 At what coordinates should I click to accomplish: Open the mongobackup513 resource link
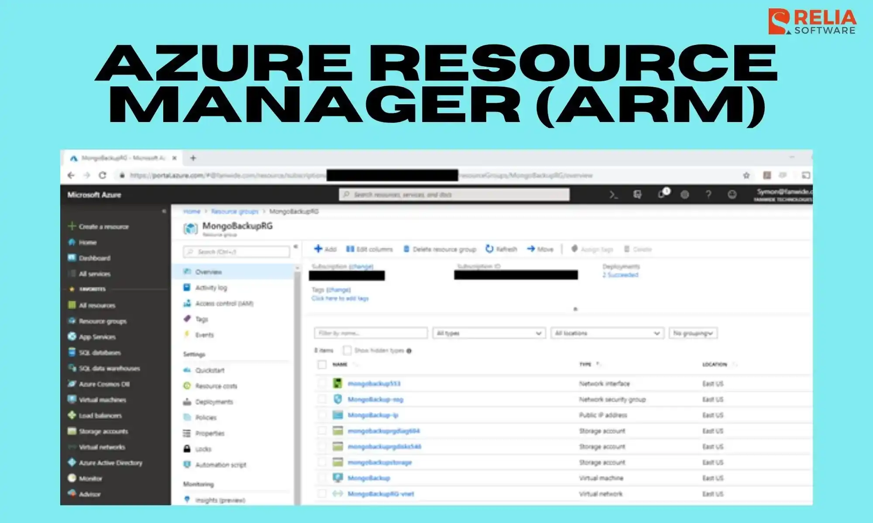[374, 384]
